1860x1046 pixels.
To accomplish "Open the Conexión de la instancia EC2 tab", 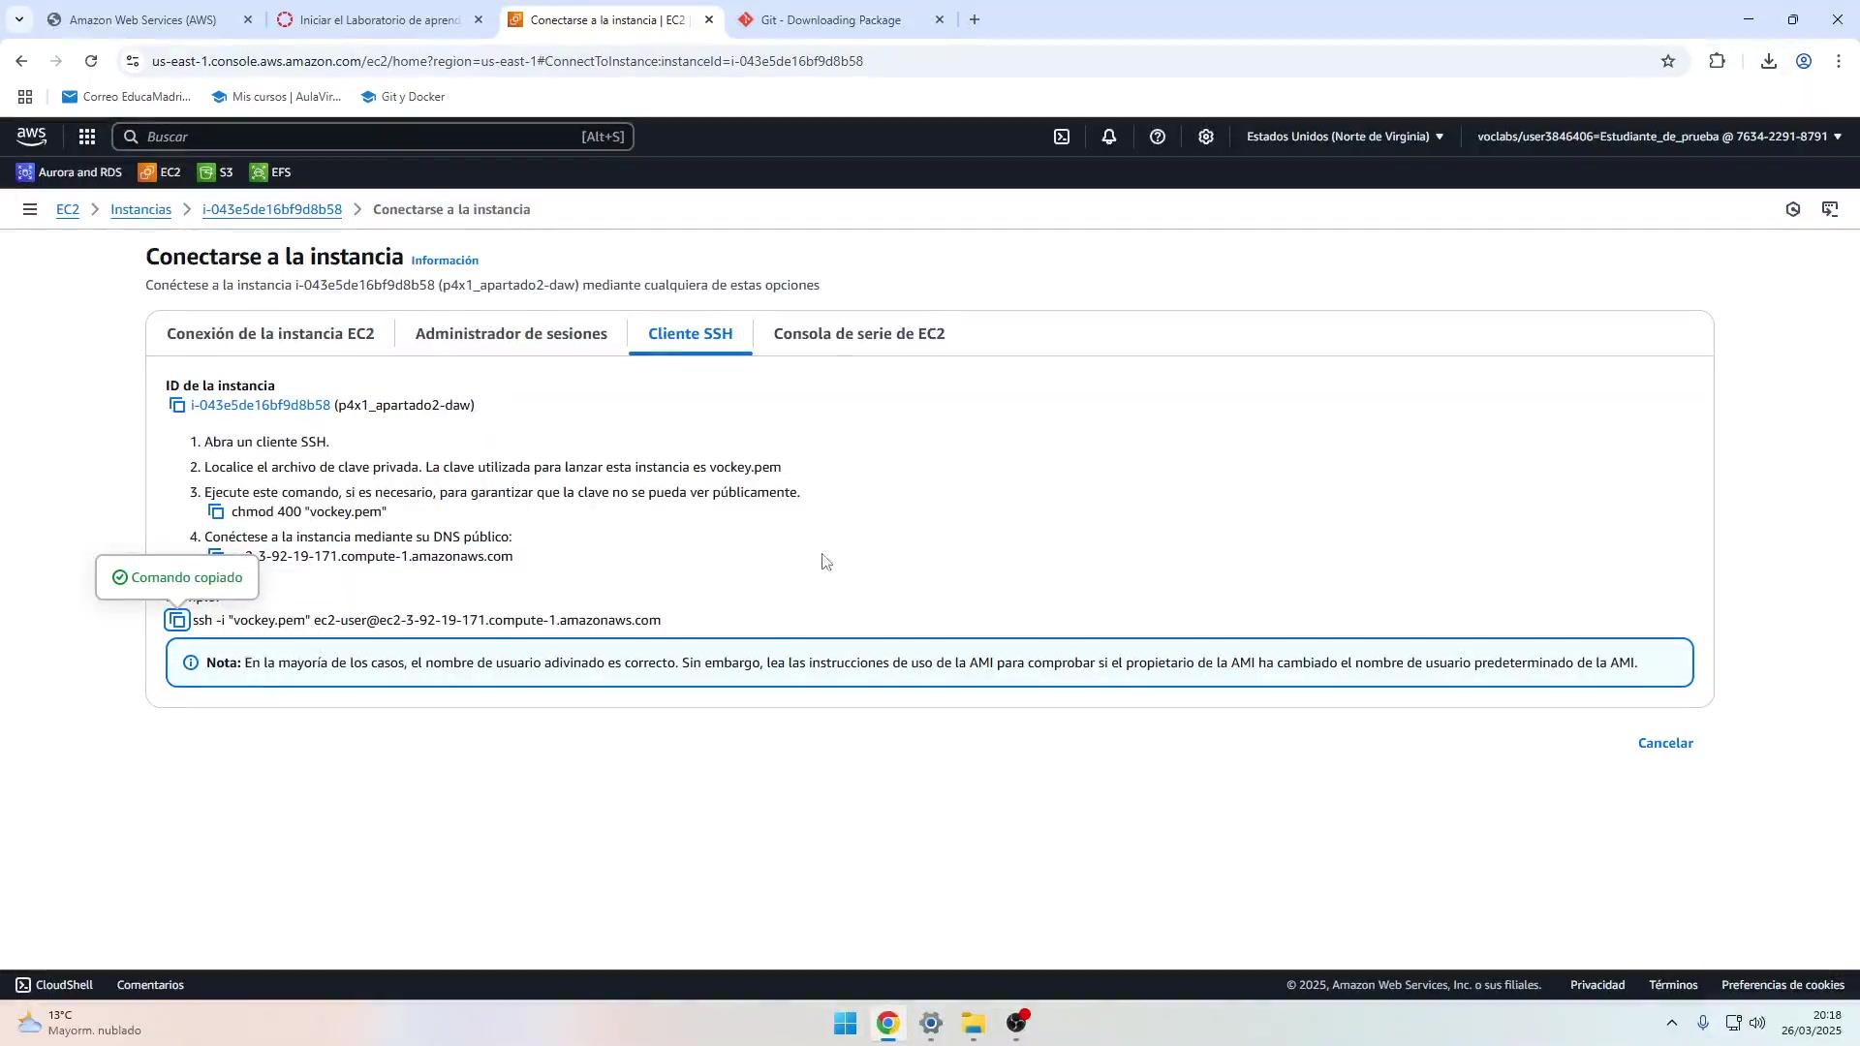I will [x=270, y=333].
